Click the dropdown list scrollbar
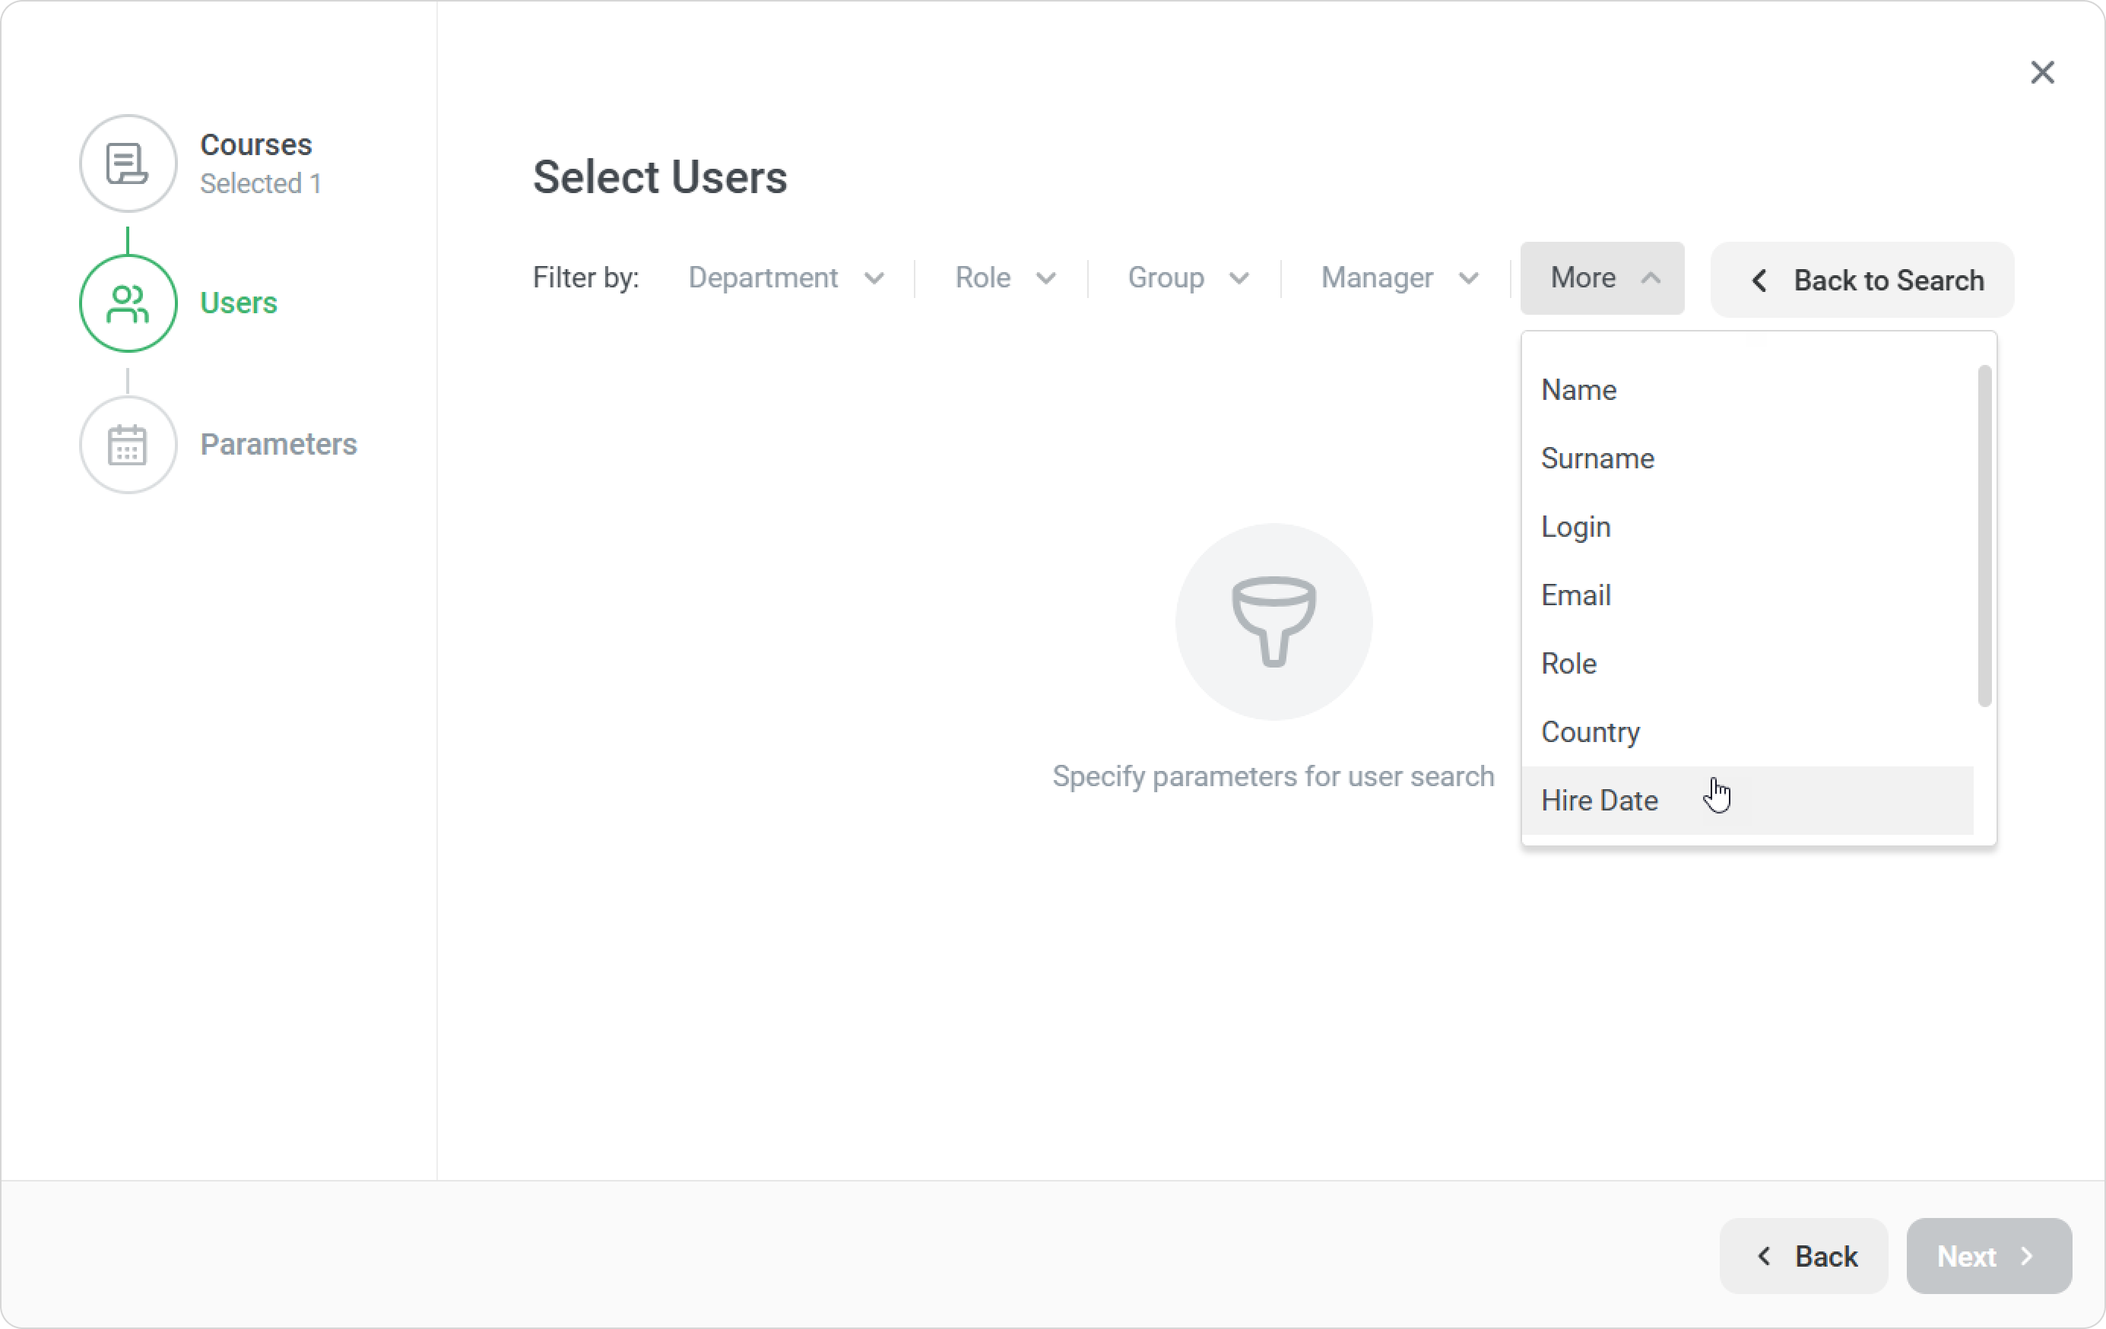Viewport: 2106px width, 1329px height. coord(1984,535)
